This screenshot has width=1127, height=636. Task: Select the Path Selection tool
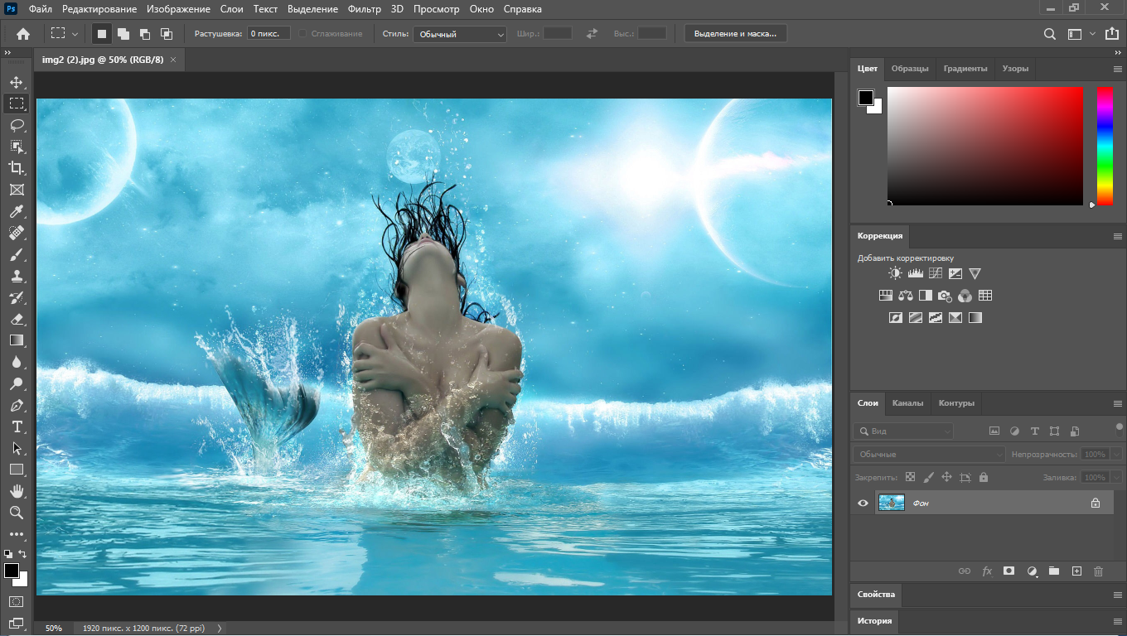[17, 448]
